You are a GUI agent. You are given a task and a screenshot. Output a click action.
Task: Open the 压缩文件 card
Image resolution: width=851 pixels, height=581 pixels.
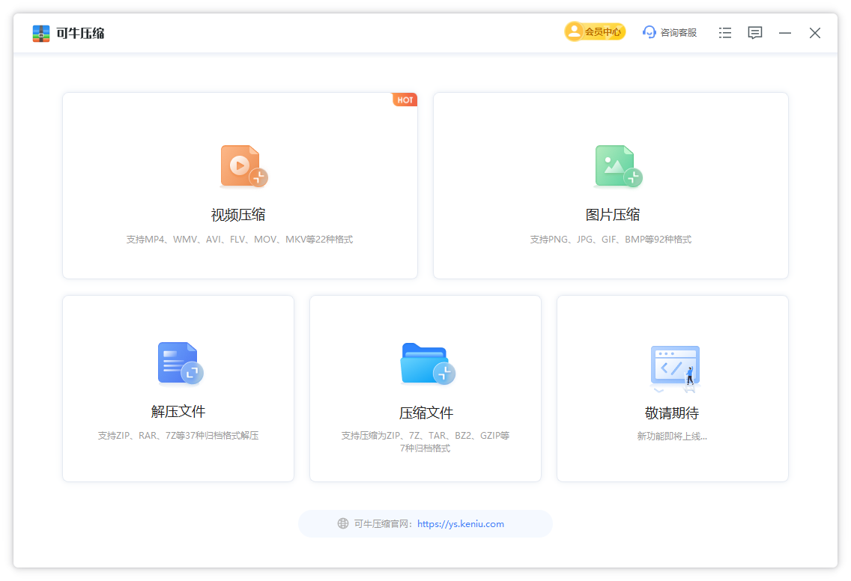(x=425, y=388)
